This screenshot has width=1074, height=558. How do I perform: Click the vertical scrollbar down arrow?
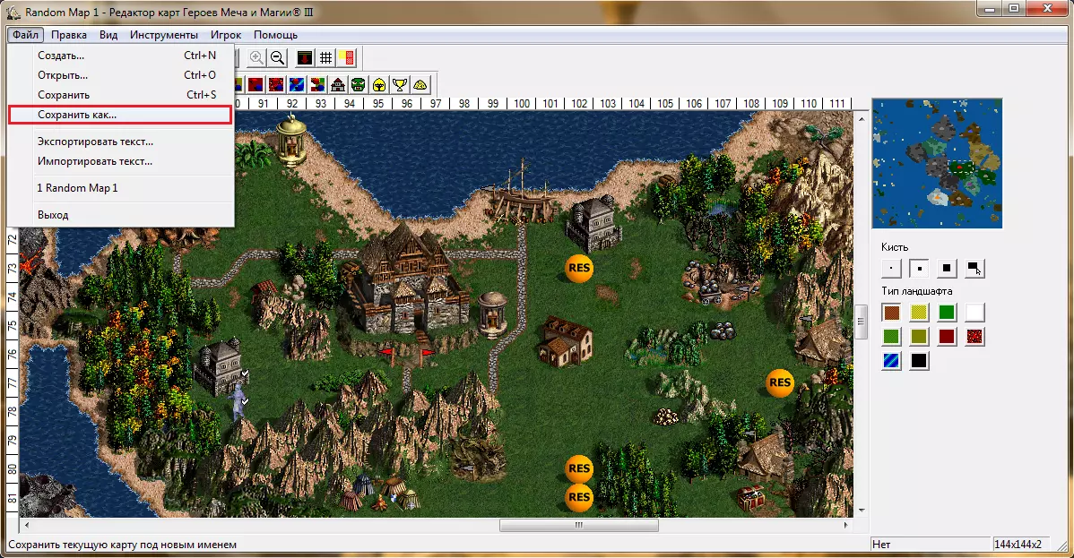pos(862,510)
